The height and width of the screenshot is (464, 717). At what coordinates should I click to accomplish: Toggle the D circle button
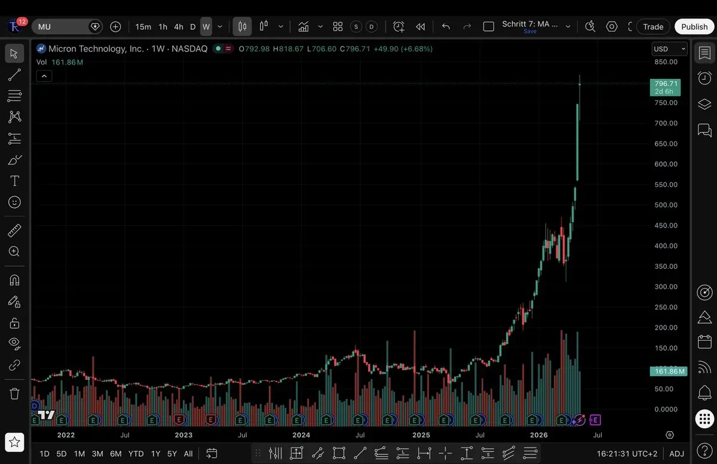click(x=372, y=27)
